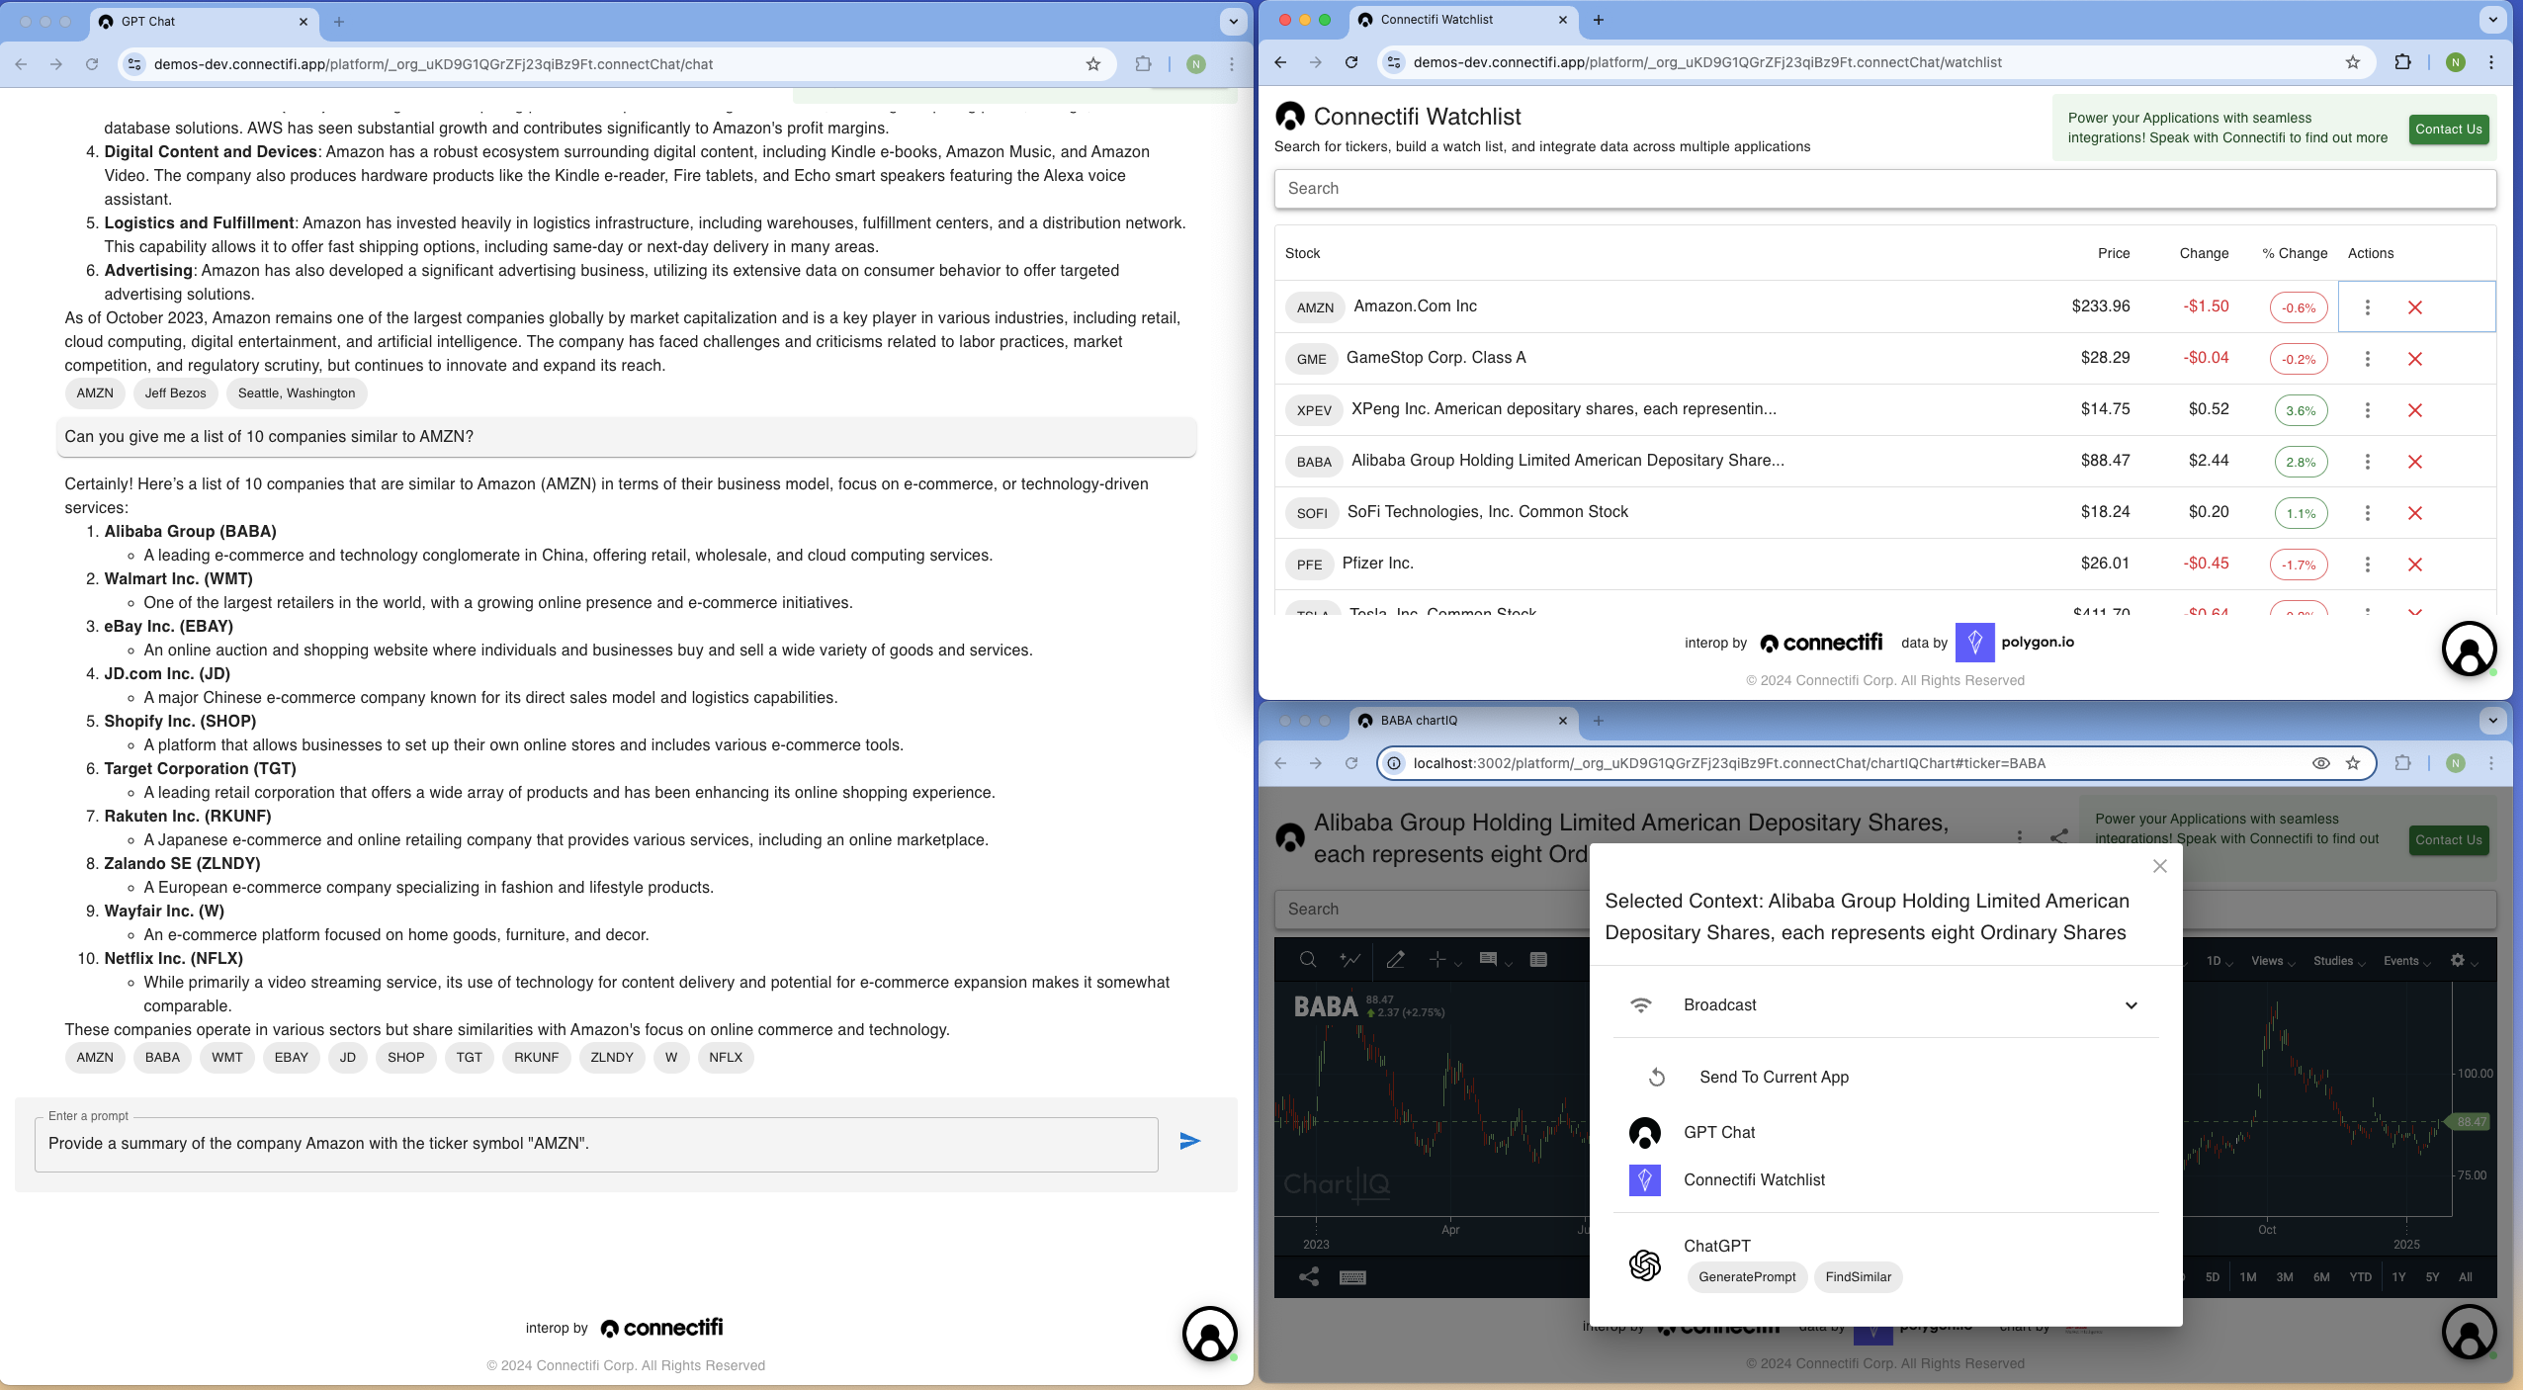Click the WMT ticker chip in chat
This screenshot has width=2523, height=1390.
tap(226, 1057)
